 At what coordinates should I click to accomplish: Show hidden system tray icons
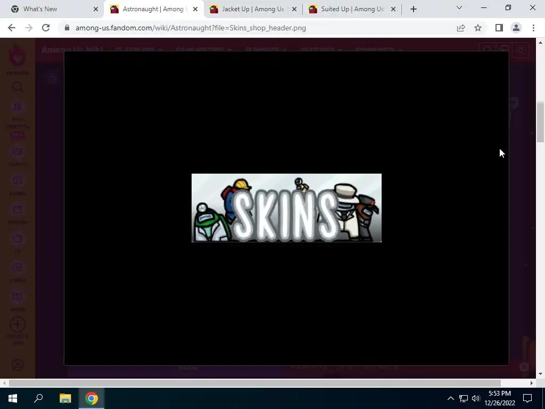(x=450, y=398)
